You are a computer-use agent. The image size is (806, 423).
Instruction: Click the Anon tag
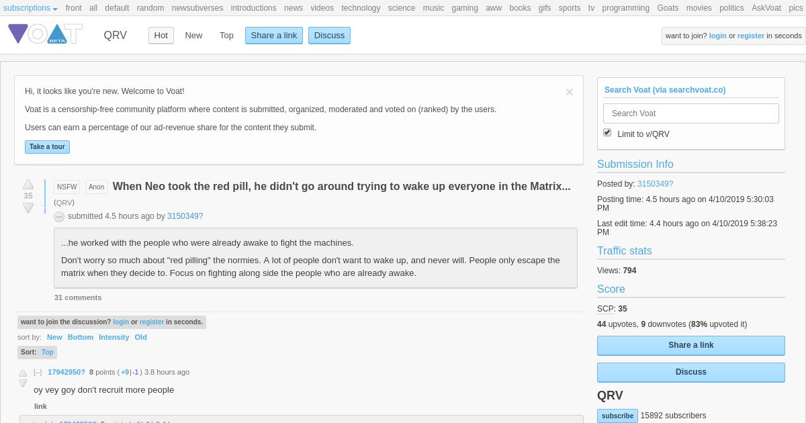(x=96, y=187)
